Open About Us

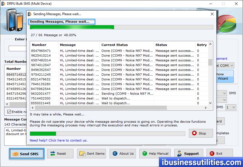[123, 154]
